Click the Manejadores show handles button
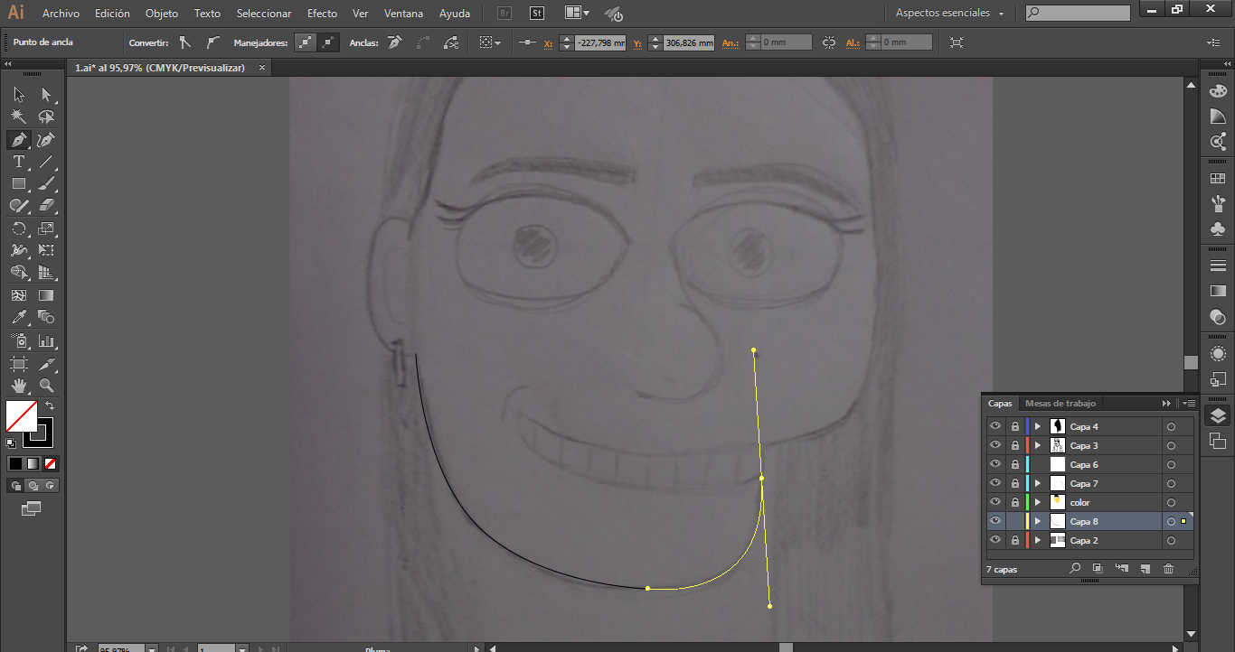Screen dimensions: 1235x652 coord(307,42)
